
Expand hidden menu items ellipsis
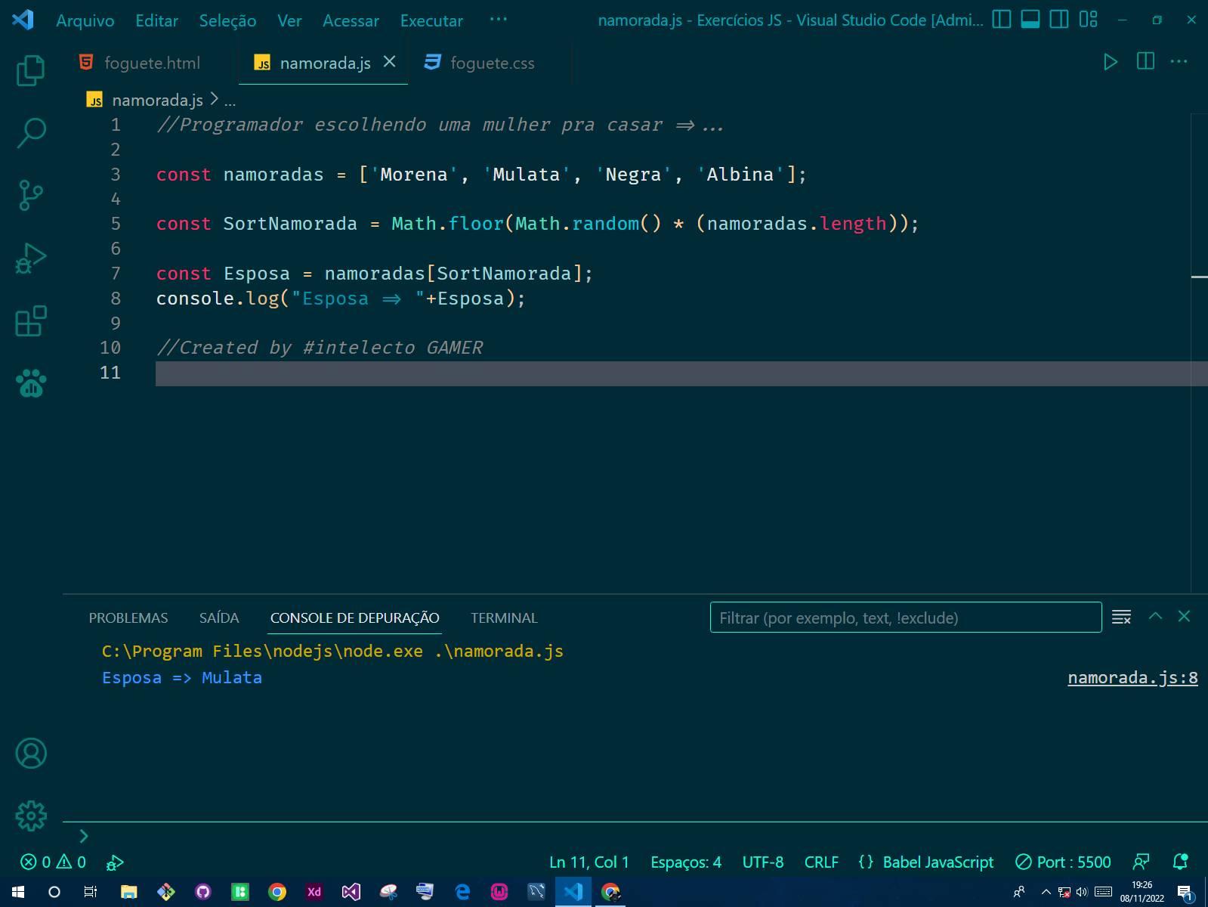(x=498, y=20)
